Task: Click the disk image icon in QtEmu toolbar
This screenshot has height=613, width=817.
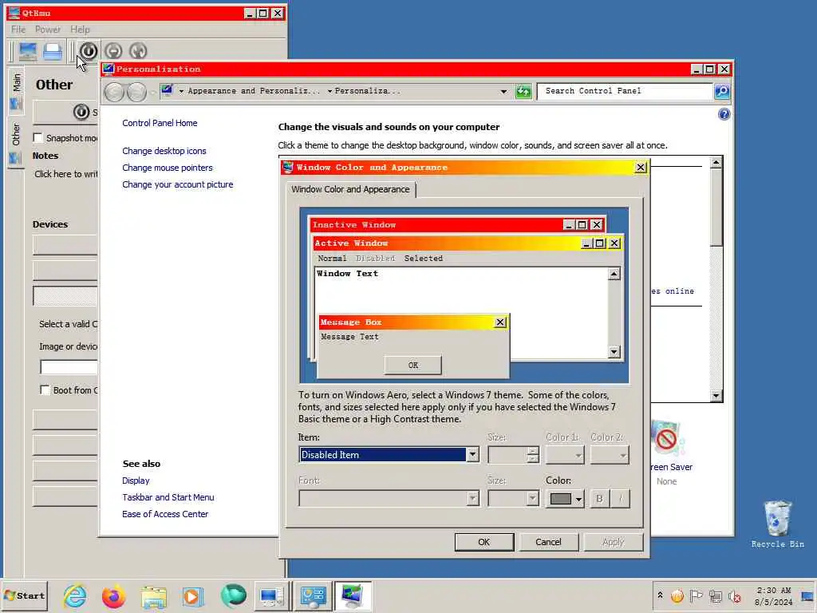Action: [52, 51]
